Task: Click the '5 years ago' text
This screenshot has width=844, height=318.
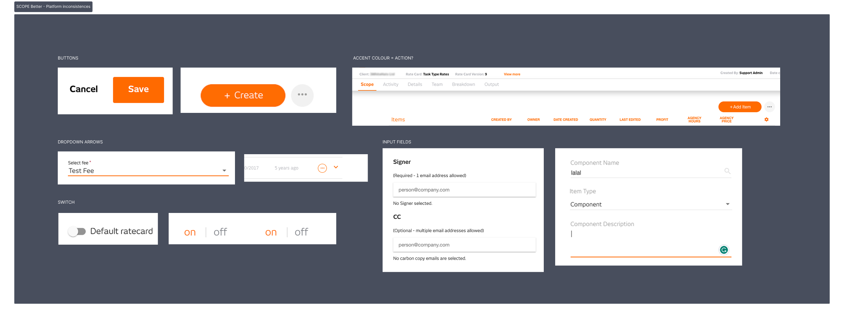Action: 286,168
